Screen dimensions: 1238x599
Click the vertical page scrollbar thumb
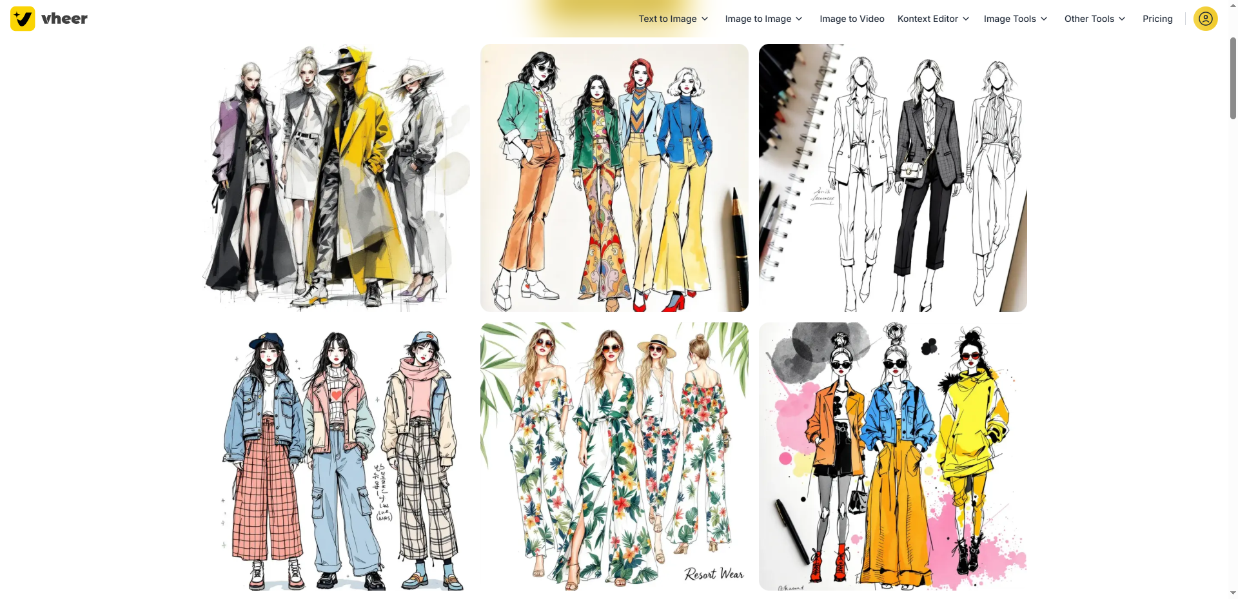coord(1233,77)
